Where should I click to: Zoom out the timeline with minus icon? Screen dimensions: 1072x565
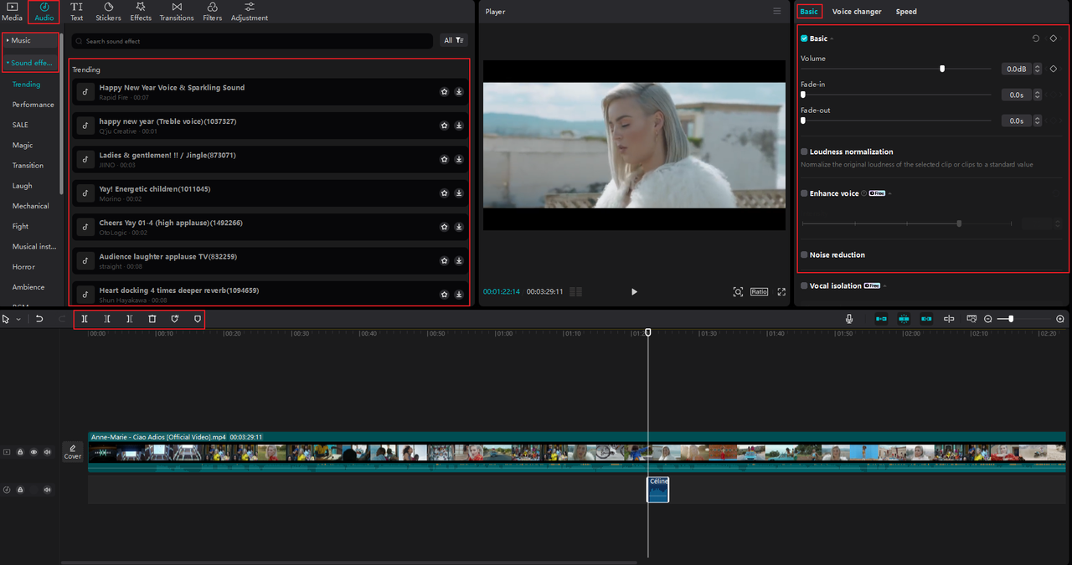(x=988, y=319)
